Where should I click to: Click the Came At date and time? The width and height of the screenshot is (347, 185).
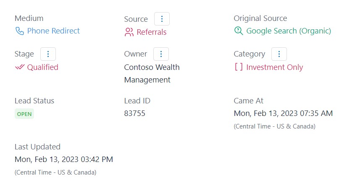(283, 113)
